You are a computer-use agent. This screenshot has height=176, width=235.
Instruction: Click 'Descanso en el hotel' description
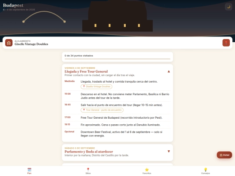pos(125,96)
